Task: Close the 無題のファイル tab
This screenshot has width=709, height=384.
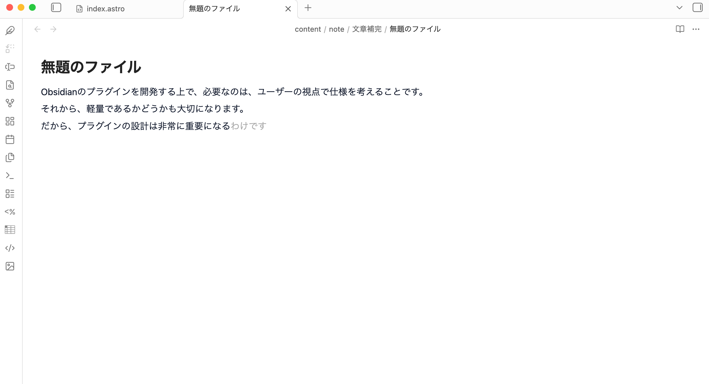Action: (288, 9)
